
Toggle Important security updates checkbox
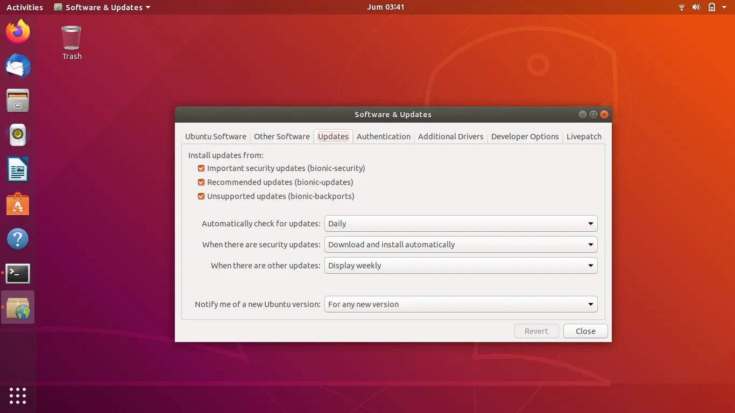click(201, 168)
